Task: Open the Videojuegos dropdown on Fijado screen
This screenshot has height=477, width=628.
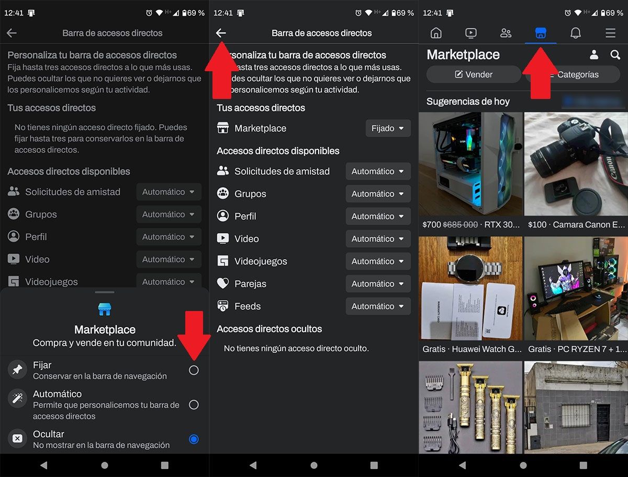Action: tap(378, 261)
